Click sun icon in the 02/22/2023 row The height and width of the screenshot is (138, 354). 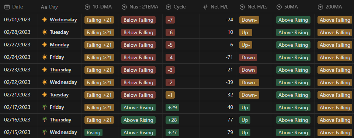(x=45, y=82)
